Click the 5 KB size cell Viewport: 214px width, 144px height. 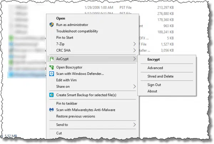pyautogui.click(x=170, y=38)
